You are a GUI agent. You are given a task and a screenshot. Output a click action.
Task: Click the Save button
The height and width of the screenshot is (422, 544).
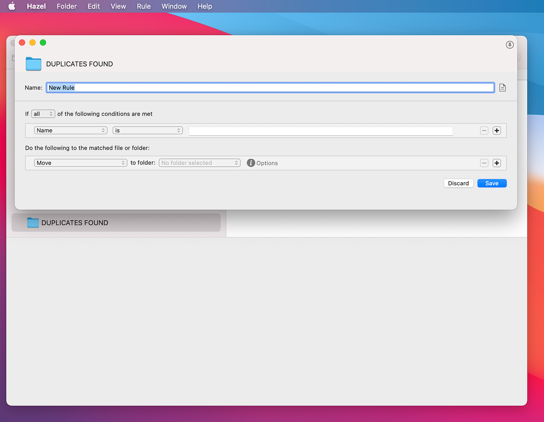[492, 183]
